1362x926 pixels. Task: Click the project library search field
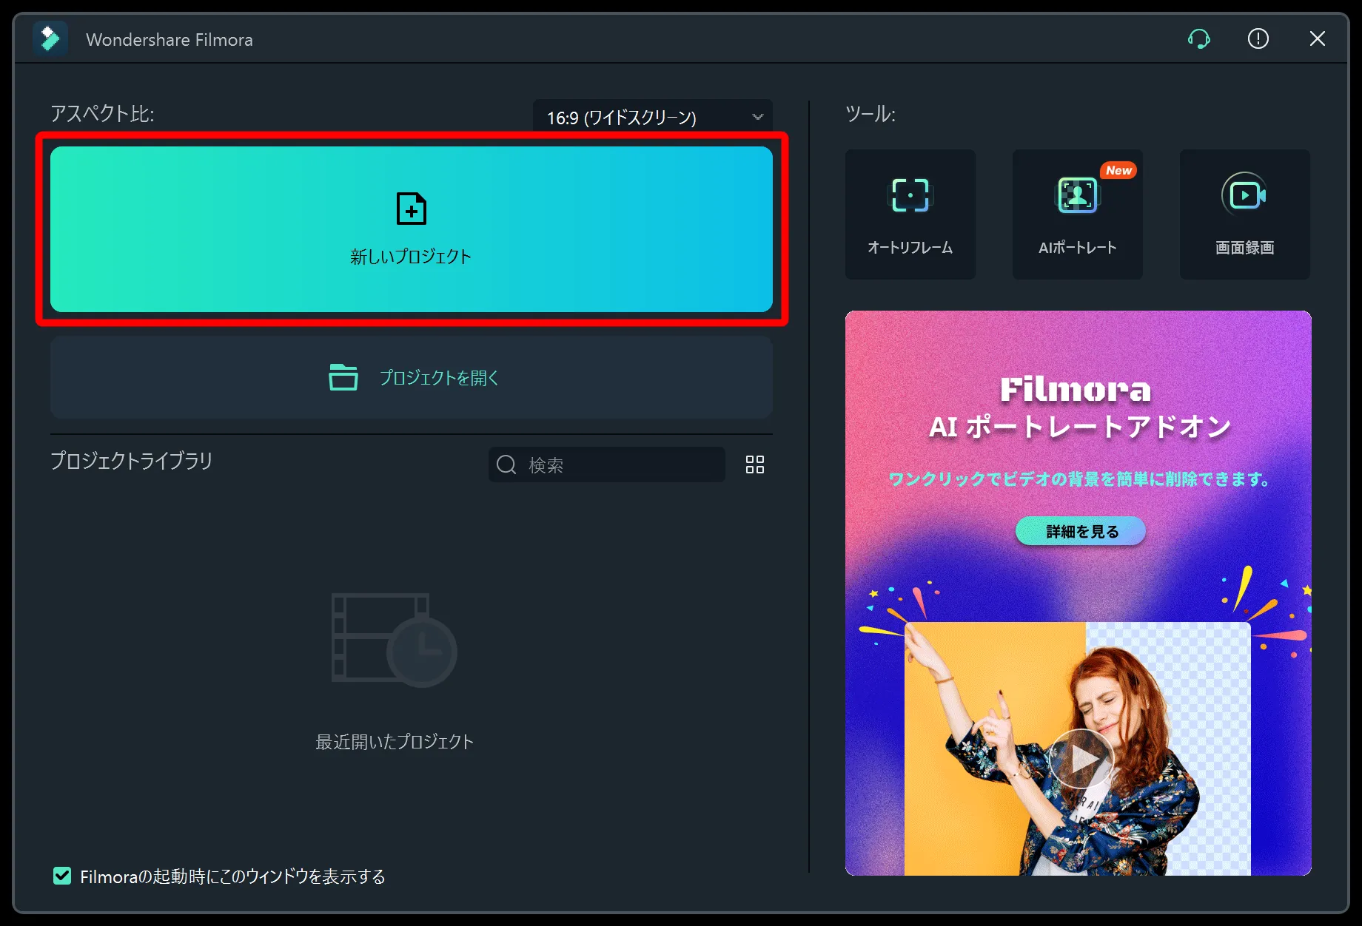607,464
